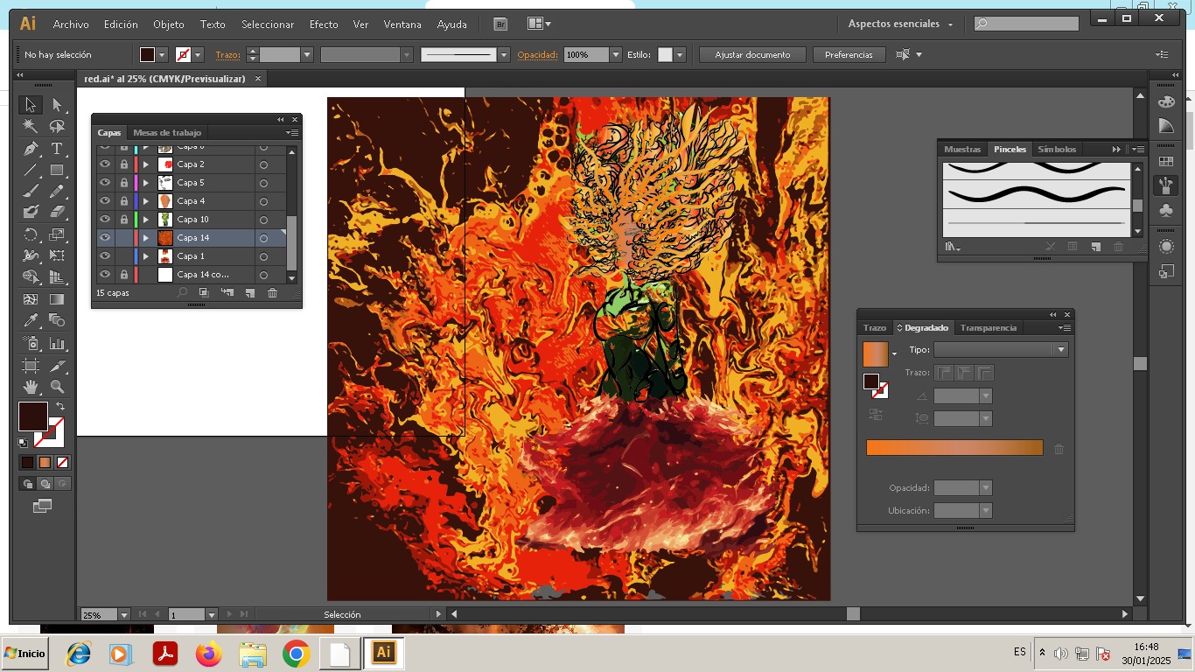
Task: Click the Preferencias button
Action: (x=849, y=54)
